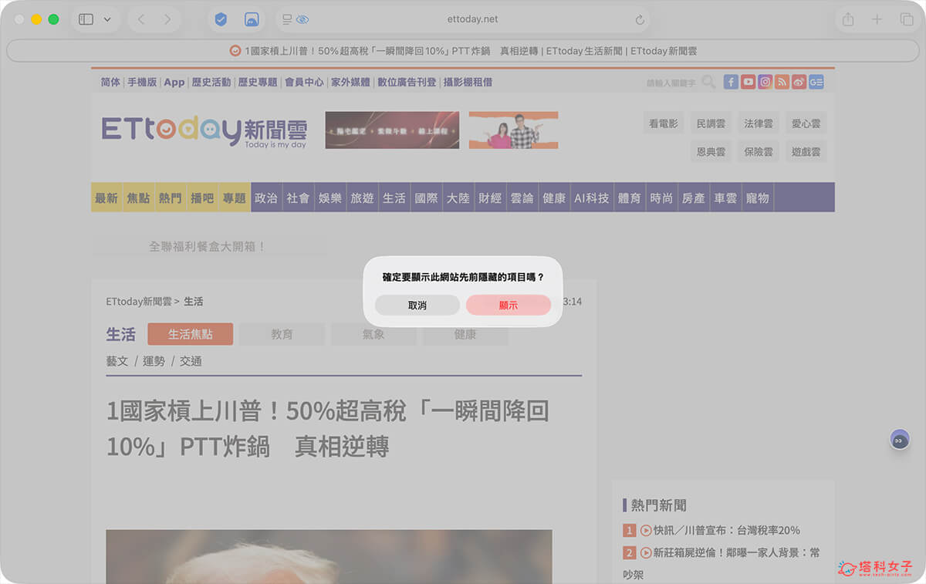Open the 手機版 link
The image size is (926, 584).
tap(142, 82)
